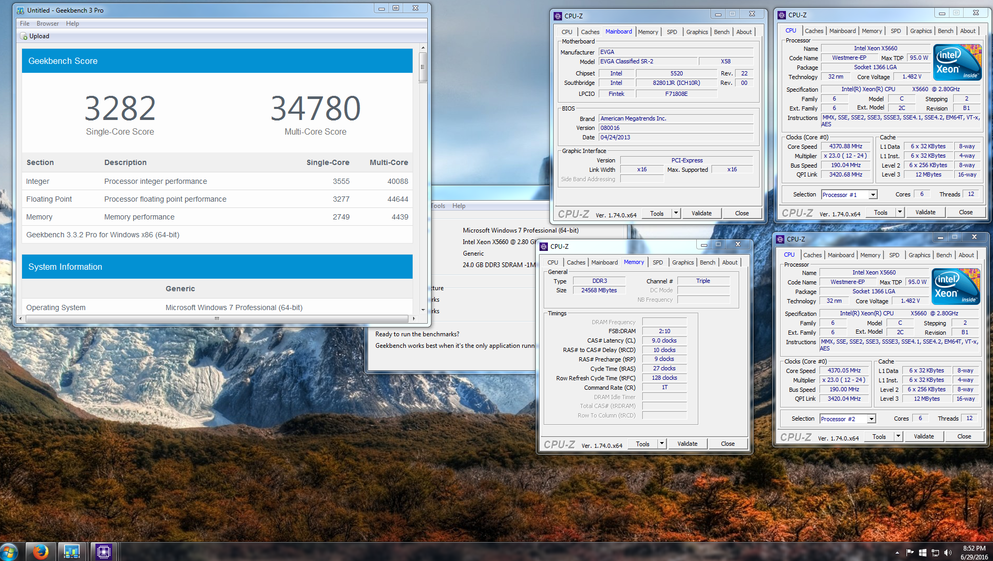This screenshot has width=993, height=561.
Task: Click the Chipset 5520 field in Mainboard window
Action: point(676,73)
